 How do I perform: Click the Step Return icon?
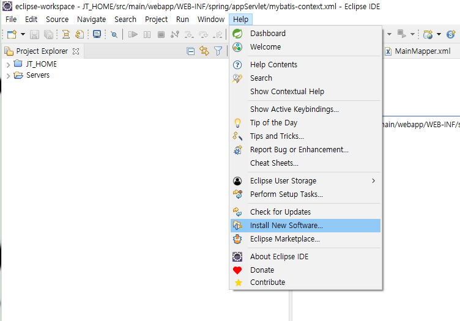click(x=217, y=35)
